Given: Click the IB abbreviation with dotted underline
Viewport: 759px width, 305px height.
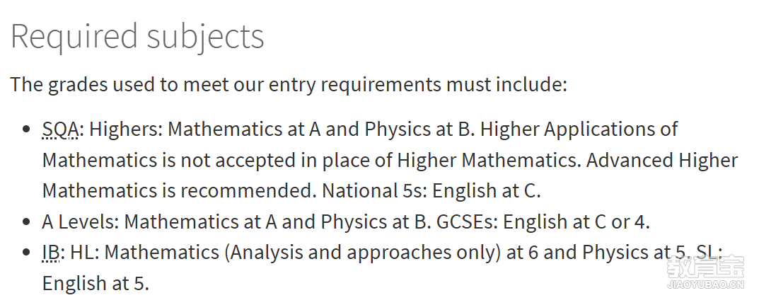Looking at the screenshot, I should coord(51,252).
